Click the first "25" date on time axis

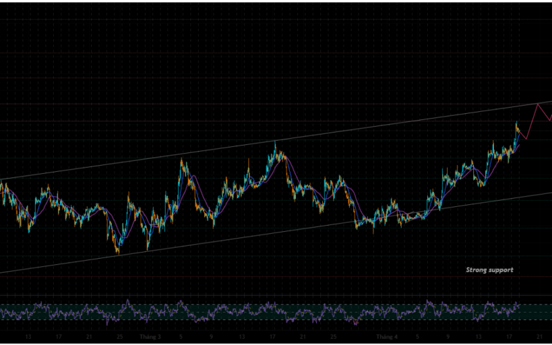point(120,337)
